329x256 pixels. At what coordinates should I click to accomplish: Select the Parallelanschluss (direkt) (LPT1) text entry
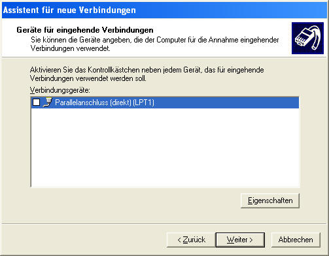click(105, 103)
